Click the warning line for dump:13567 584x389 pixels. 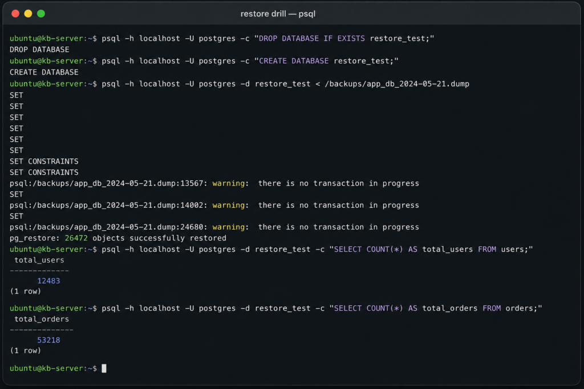[214, 183]
